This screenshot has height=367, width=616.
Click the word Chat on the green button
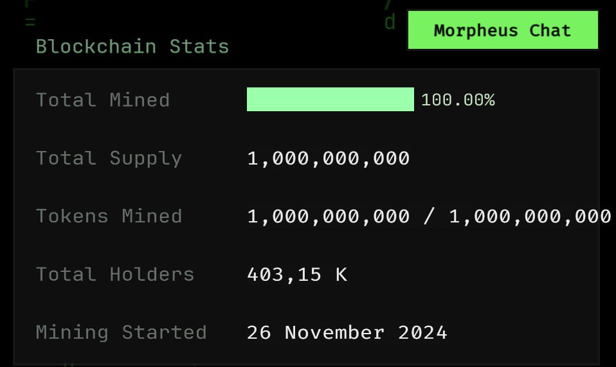550,30
